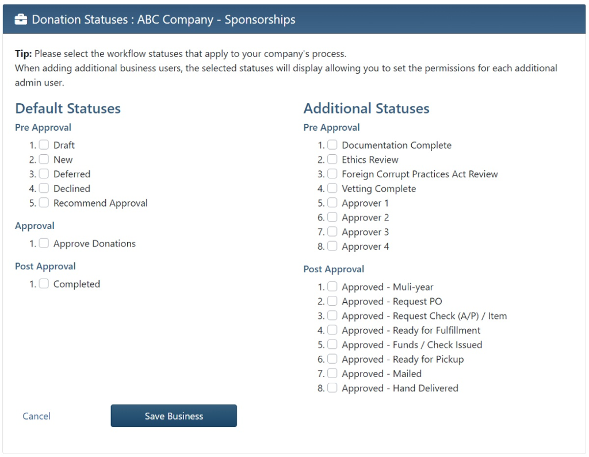This screenshot has height=457, width=589.
Task: Toggle the Ethics Review checkbox
Action: click(x=332, y=159)
